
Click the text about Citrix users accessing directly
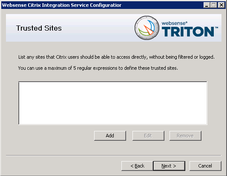point(116,57)
